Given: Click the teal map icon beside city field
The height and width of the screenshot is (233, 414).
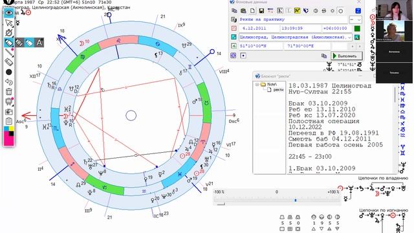Looking at the screenshot, I should click(x=357, y=38).
